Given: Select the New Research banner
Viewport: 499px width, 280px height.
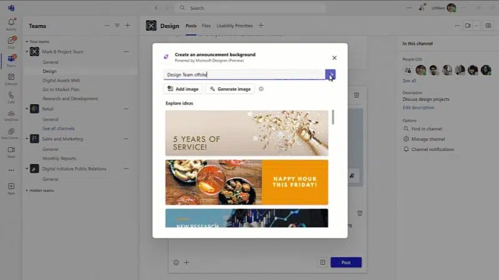Looking at the screenshot, I should tap(246, 218).
